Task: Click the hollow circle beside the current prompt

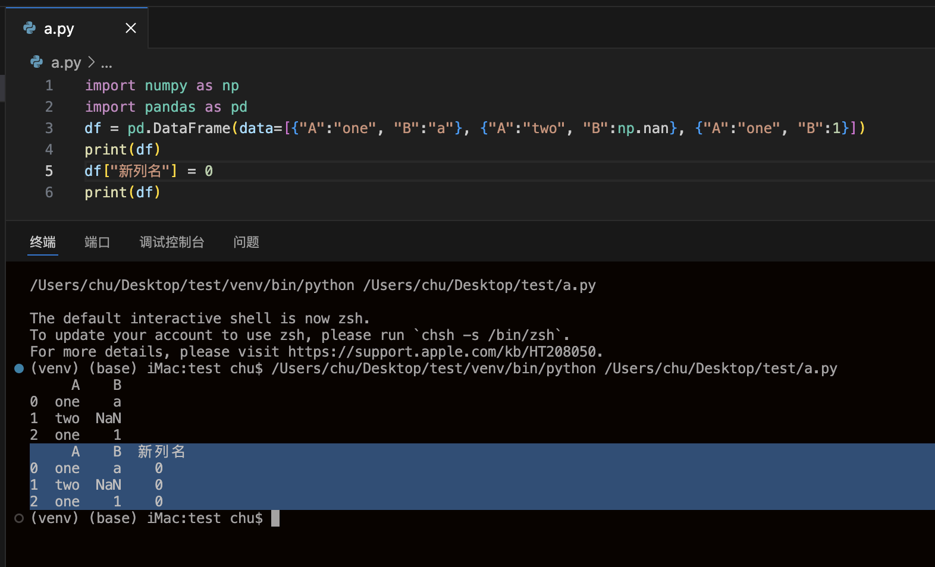Action: tap(19, 518)
